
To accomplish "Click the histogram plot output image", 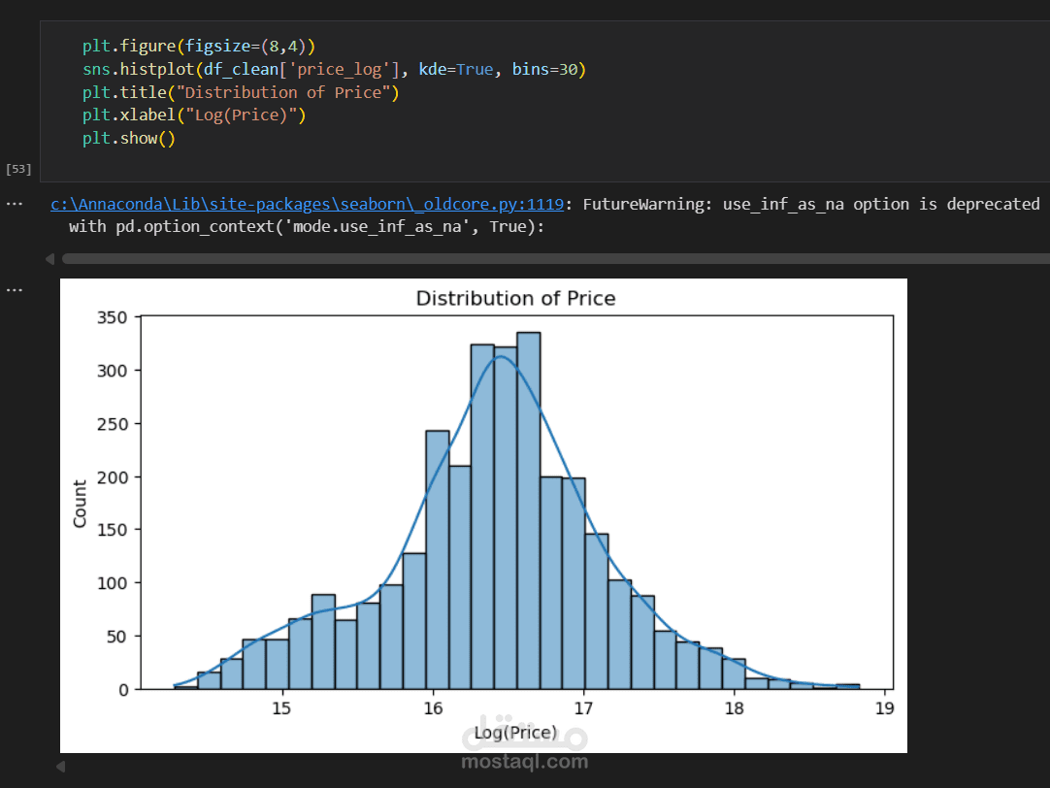I will tap(483, 515).
